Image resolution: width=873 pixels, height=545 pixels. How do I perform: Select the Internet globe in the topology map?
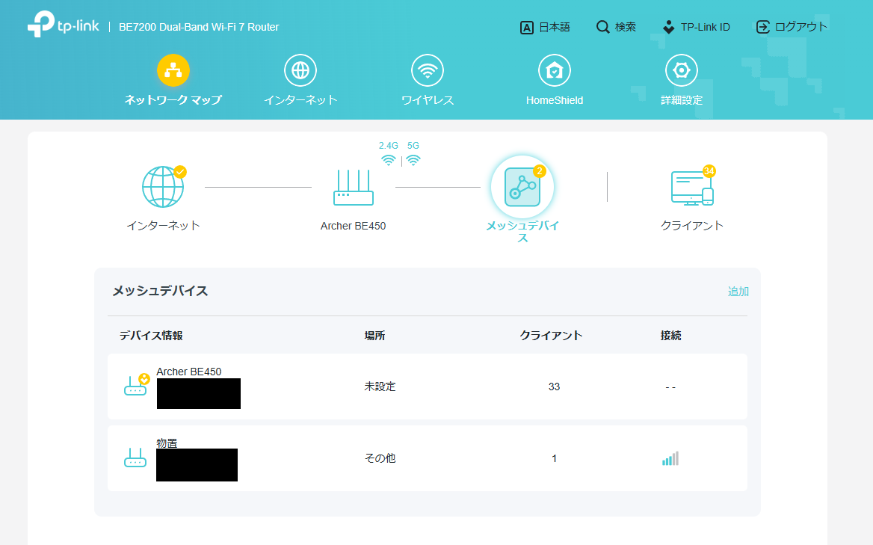tap(163, 186)
